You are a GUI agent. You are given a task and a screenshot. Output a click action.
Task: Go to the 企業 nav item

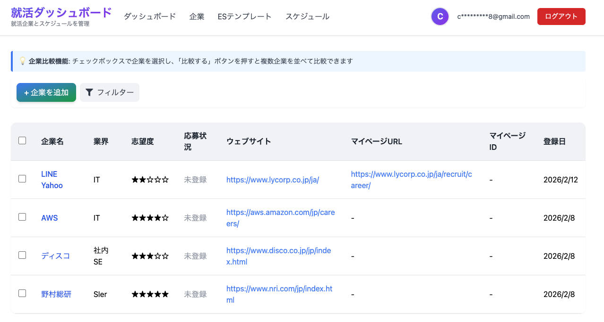[197, 17]
